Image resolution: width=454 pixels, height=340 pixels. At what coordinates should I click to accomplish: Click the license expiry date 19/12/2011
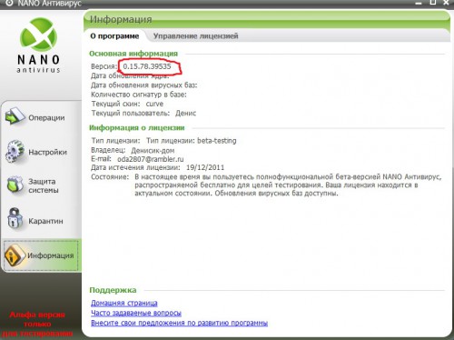pos(205,167)
